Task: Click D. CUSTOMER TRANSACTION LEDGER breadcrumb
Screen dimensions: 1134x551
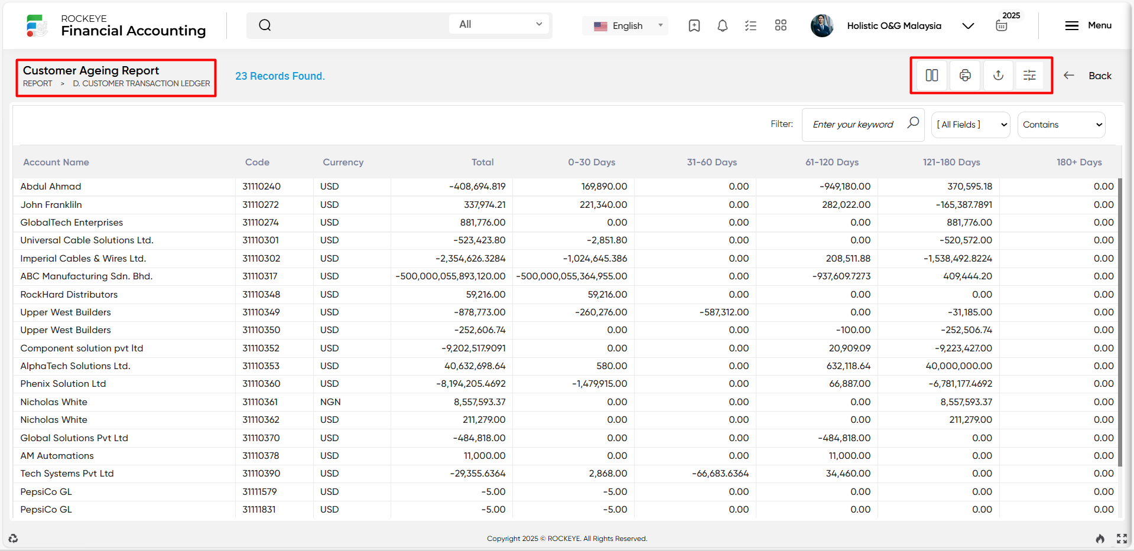Action: click(141, 83)
